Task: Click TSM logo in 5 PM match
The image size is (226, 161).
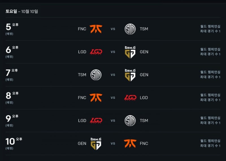Action: click(x=130, y=29)
